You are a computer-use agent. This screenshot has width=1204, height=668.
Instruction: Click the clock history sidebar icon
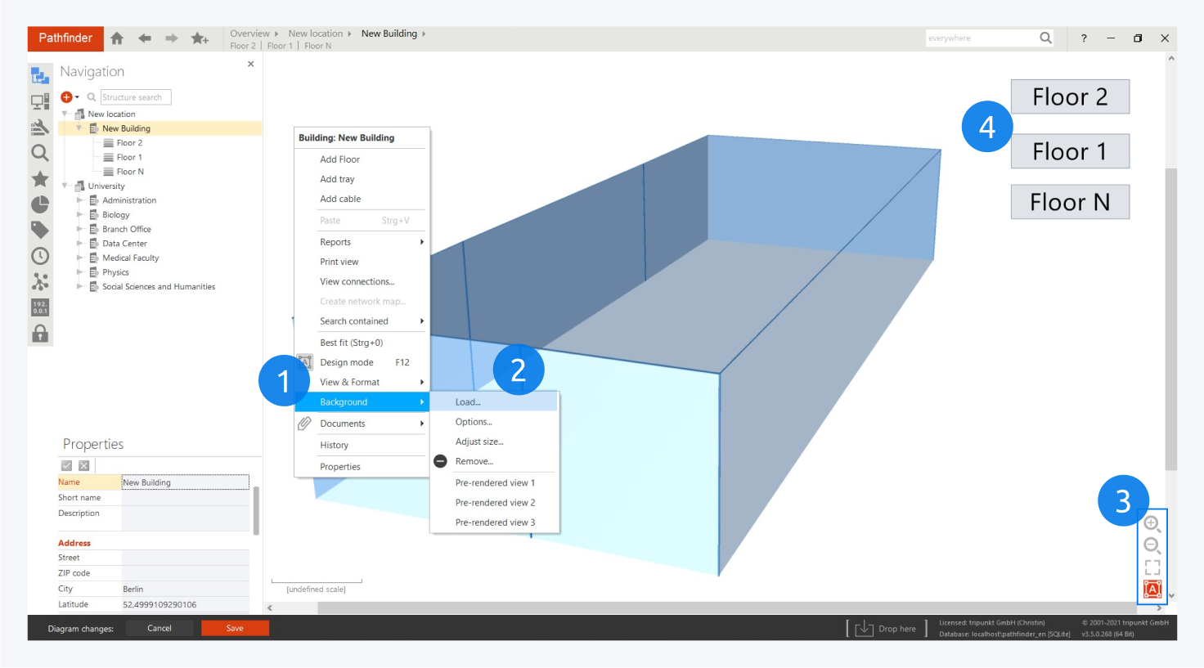pyautogui.click(x=40, y=256)
